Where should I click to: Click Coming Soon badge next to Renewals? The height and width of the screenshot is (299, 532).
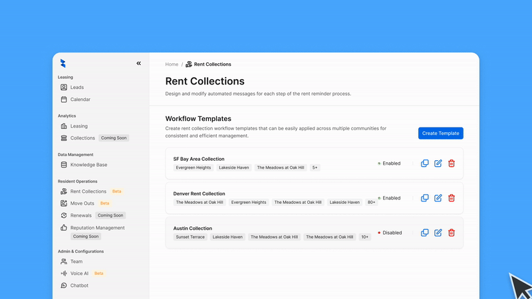tap(110, 215)
